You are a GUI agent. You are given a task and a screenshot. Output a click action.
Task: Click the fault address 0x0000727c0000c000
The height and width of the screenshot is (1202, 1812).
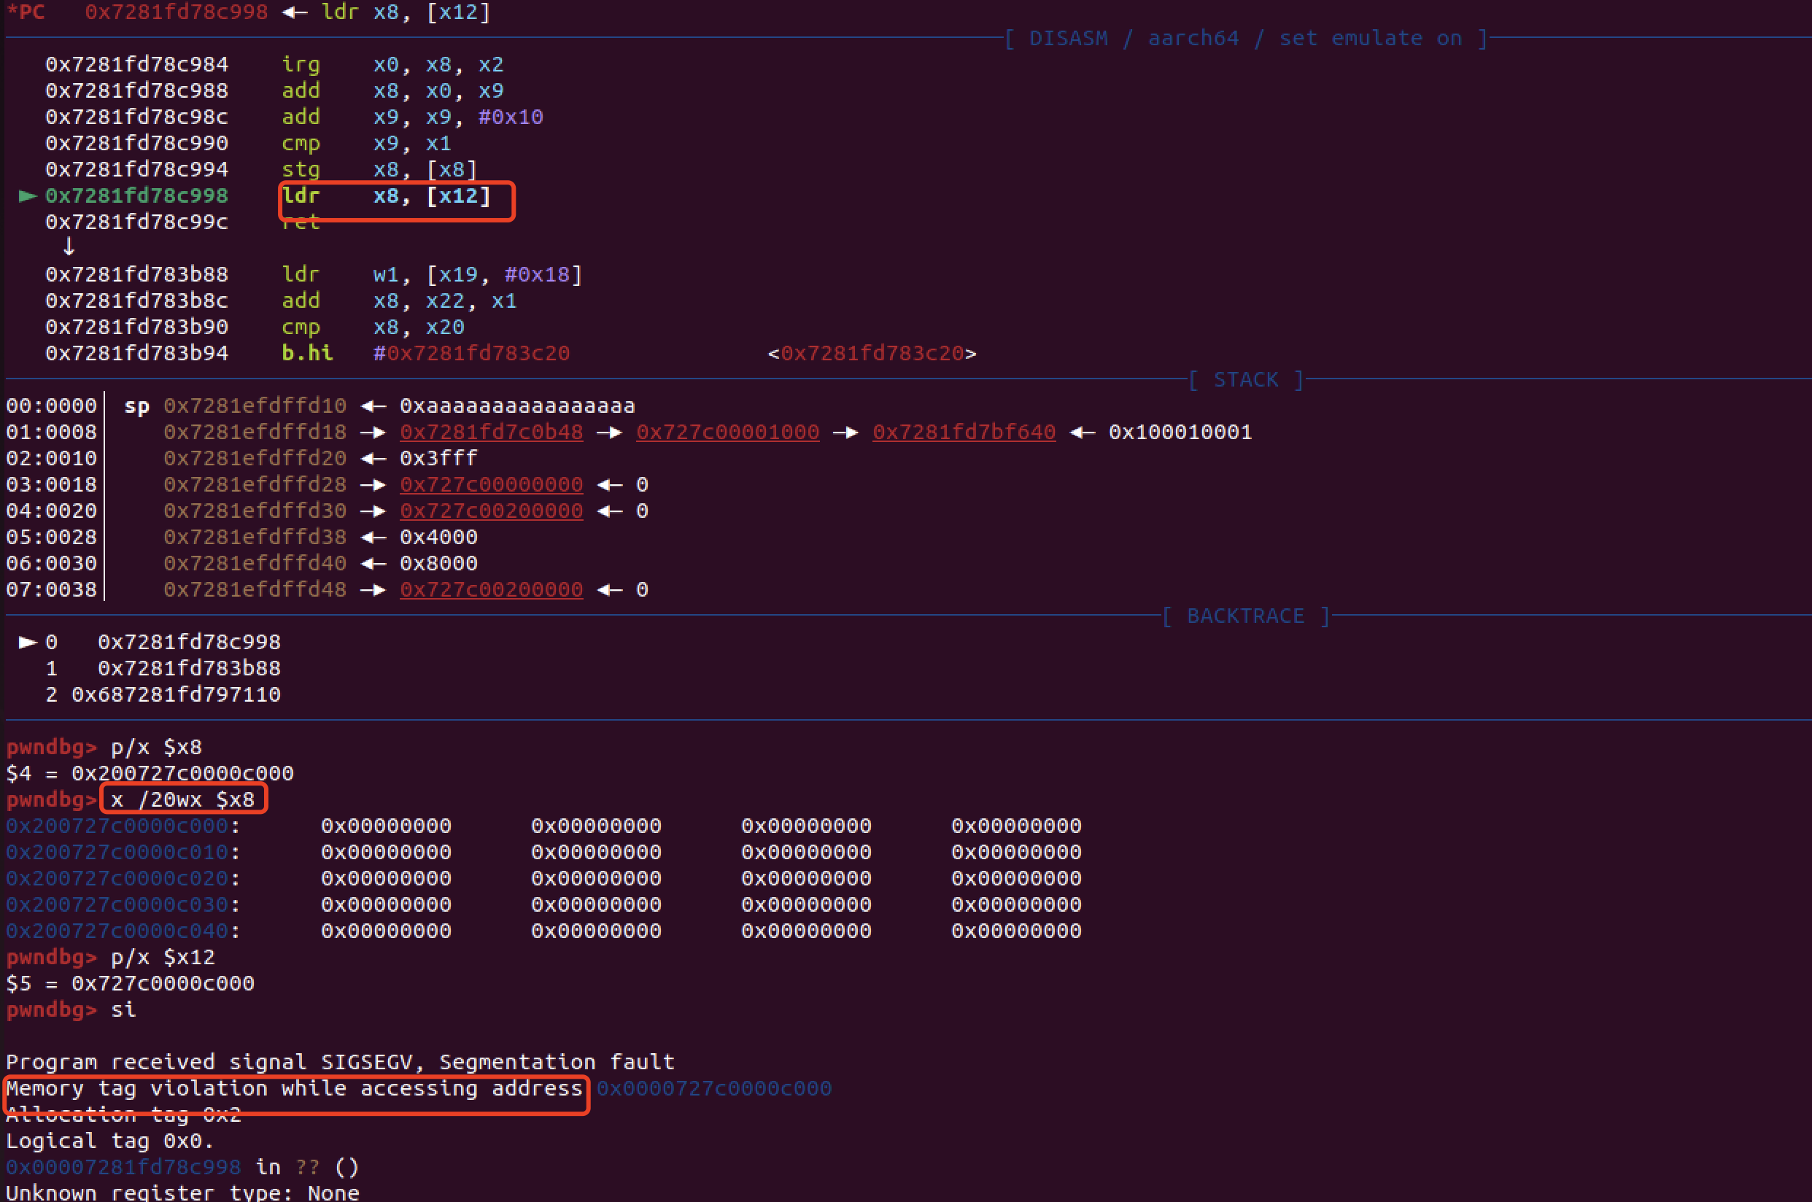point(713,1088)
